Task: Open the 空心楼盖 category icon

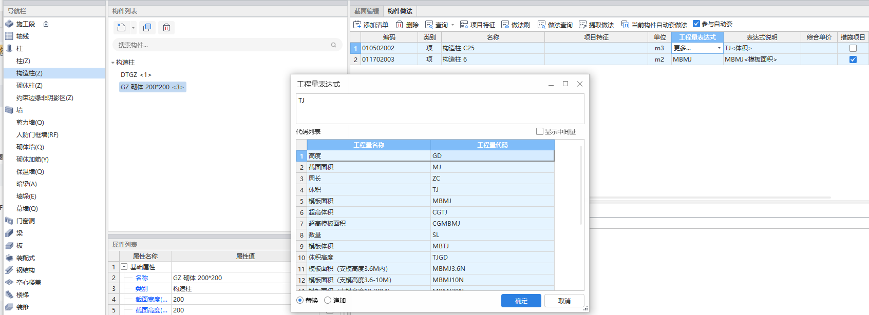Action: (x=9, y=282)
